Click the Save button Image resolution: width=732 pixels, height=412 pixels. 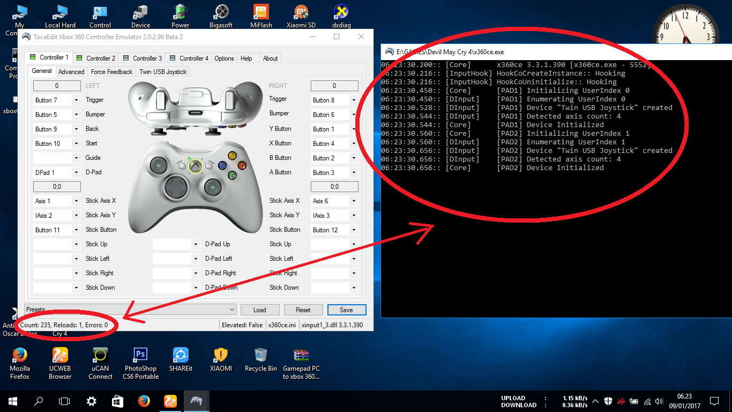[x=346, y=310]
